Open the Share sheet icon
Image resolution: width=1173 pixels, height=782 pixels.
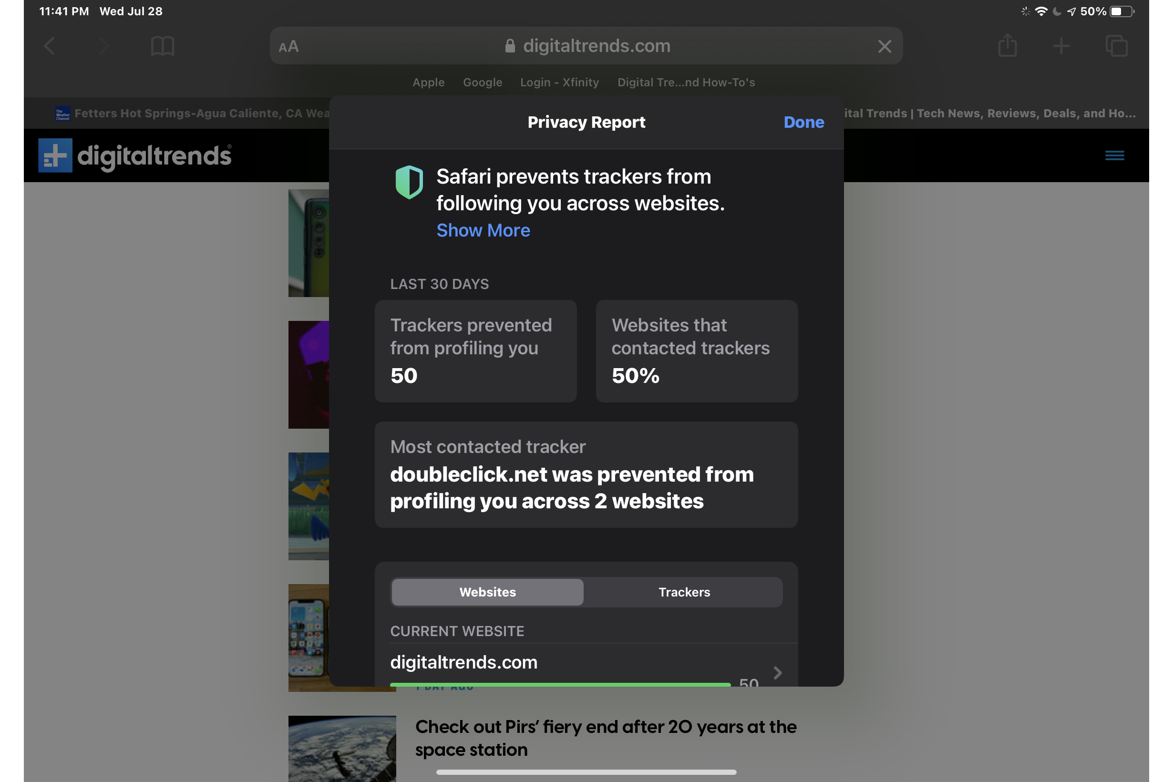click(x=1008, y=45)
